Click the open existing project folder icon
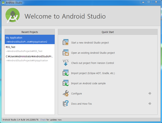The width and height of the screenshot is (162, 123). click(x=65, y=52)
